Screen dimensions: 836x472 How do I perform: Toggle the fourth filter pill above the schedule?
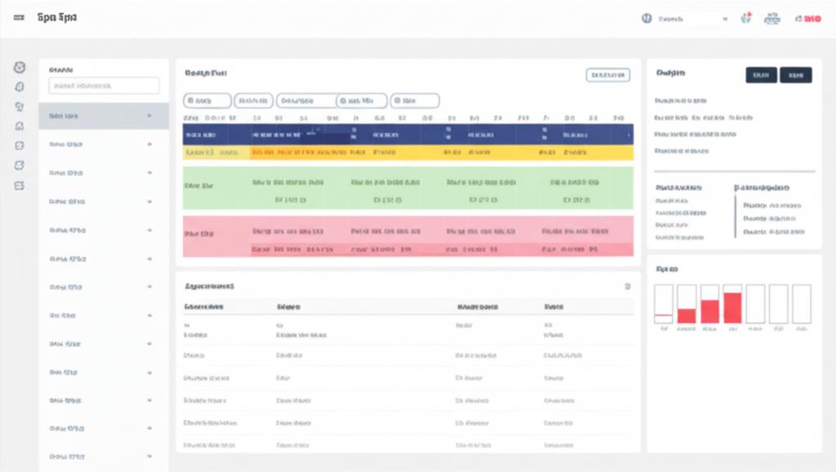point(361,101)
